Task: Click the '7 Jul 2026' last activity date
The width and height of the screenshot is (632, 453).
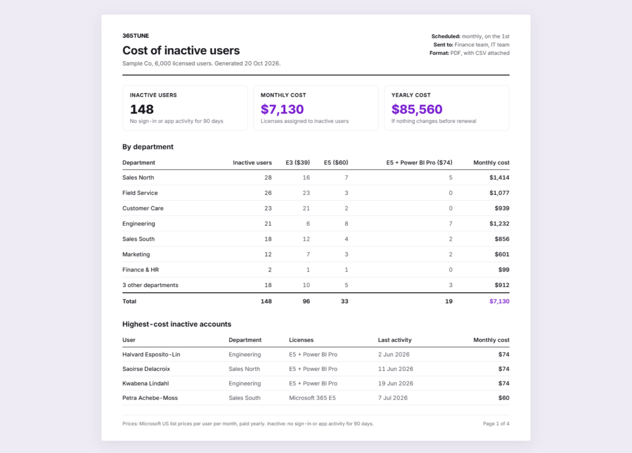Action: tap(393, 398)
